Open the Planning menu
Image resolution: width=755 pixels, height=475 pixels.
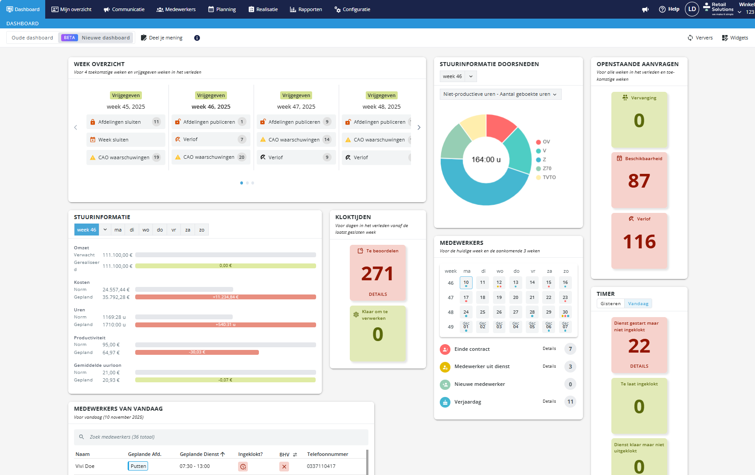click(x=222, y=9)
